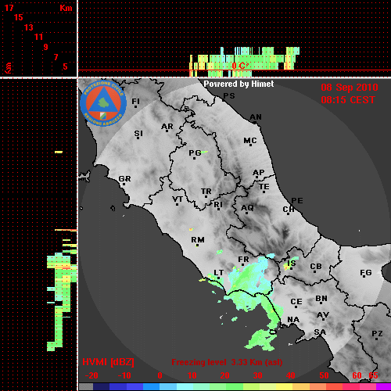Click the '-20' dBZ scale value

tap(91, 375)
